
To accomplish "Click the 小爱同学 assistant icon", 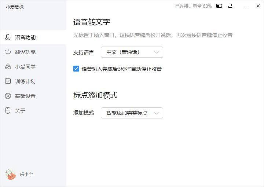I will click(8, 66).
